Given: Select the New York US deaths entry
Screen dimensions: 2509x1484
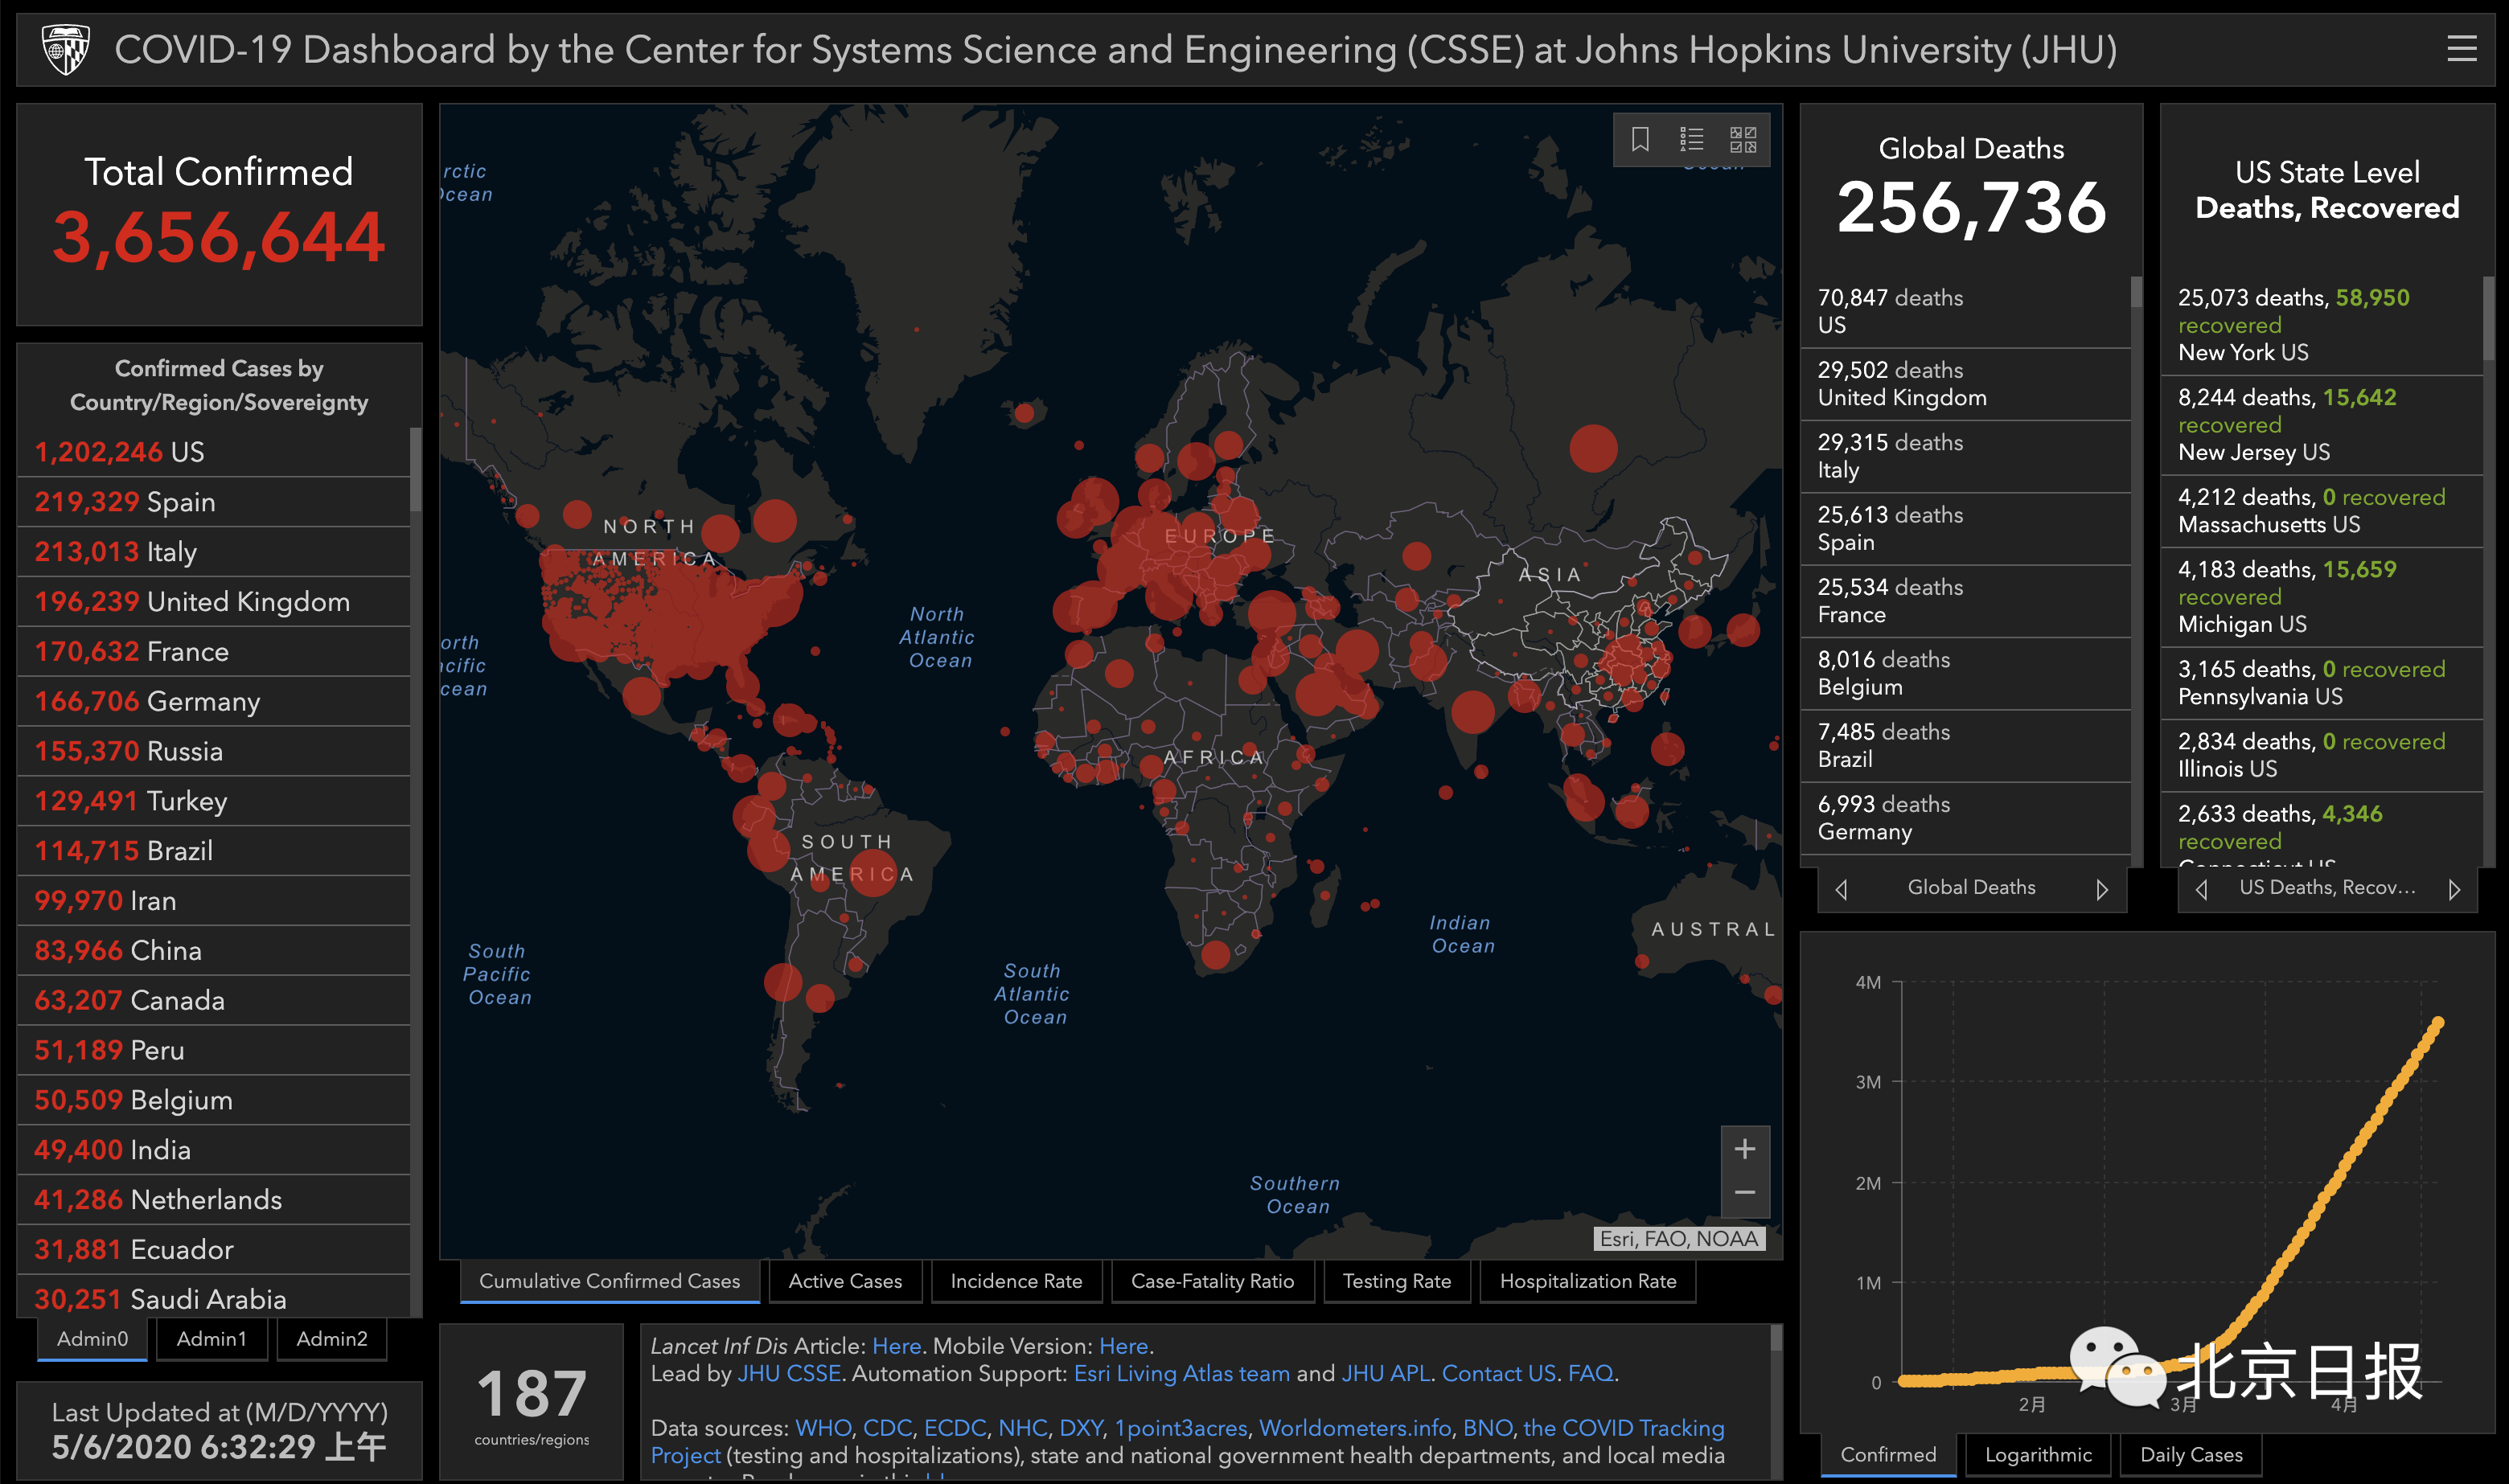Looking at the screenshot, I should coord(2321,325).
